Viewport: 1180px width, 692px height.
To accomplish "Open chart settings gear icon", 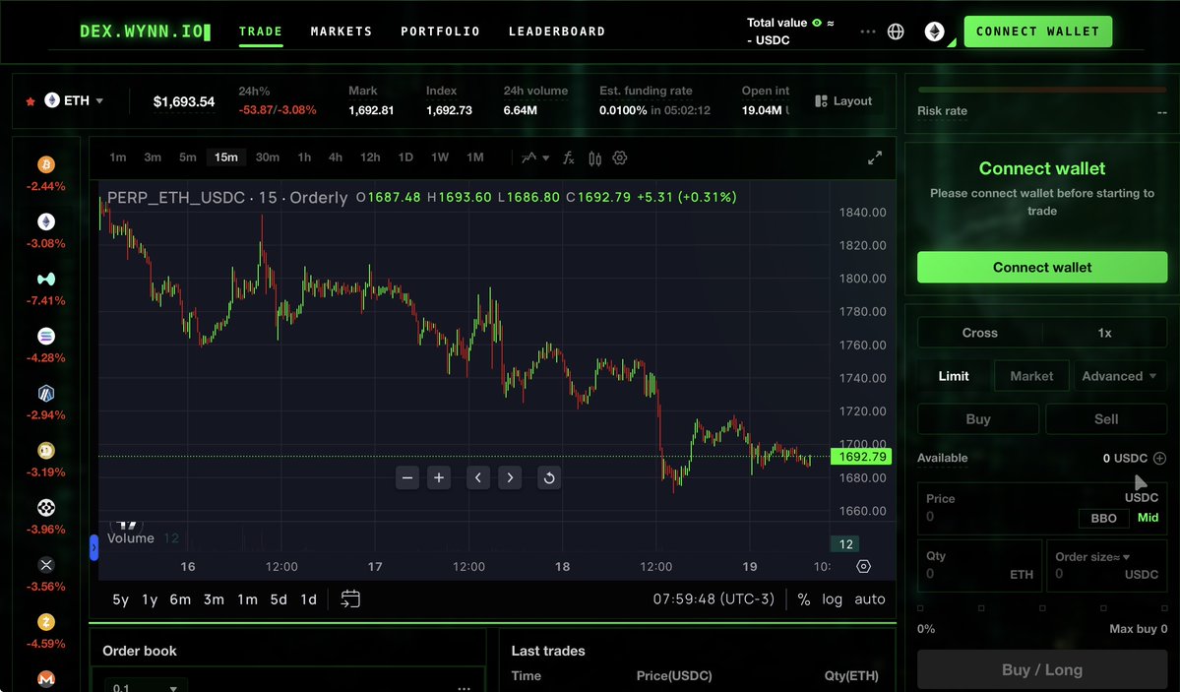I will 619,158.
